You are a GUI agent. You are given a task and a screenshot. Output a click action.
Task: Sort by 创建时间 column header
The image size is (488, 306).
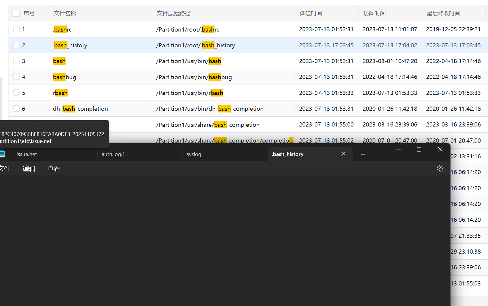(x=311, y=13)
